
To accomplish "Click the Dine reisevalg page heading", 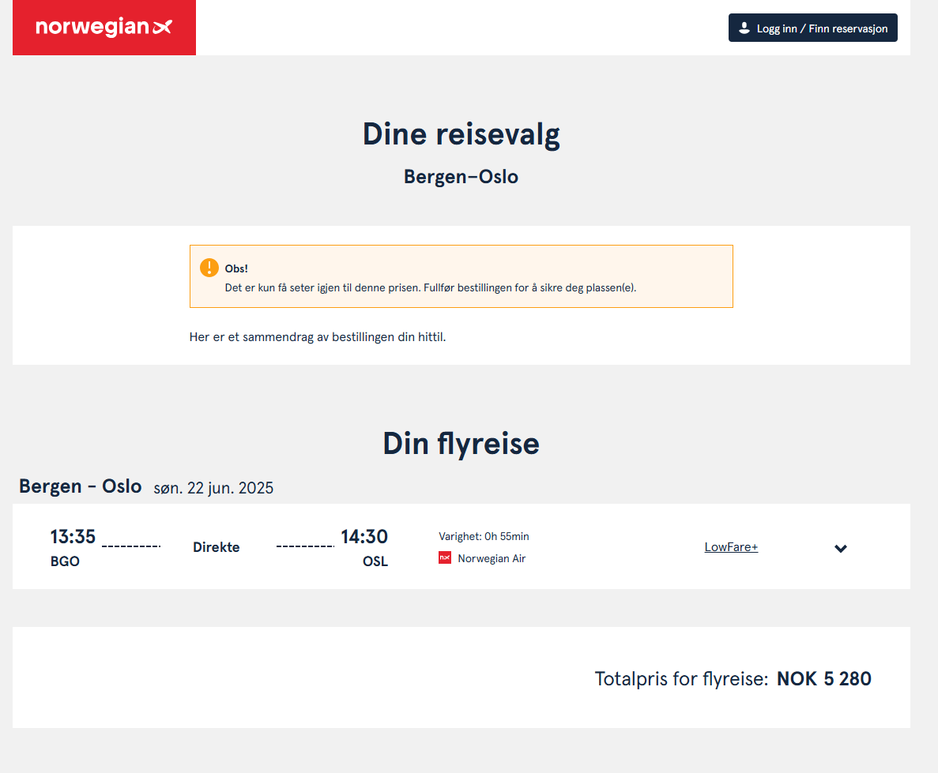I will click(461, 134).
